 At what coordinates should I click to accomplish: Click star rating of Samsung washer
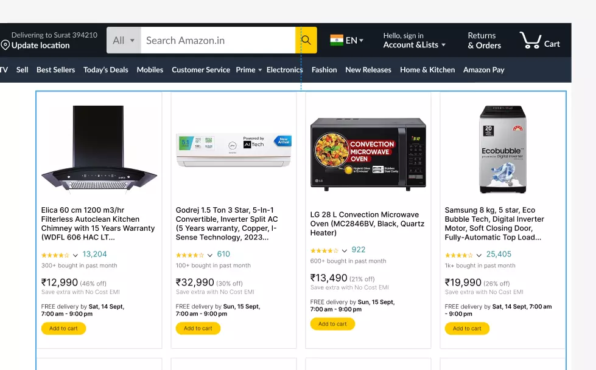click(x=458, y=255)
